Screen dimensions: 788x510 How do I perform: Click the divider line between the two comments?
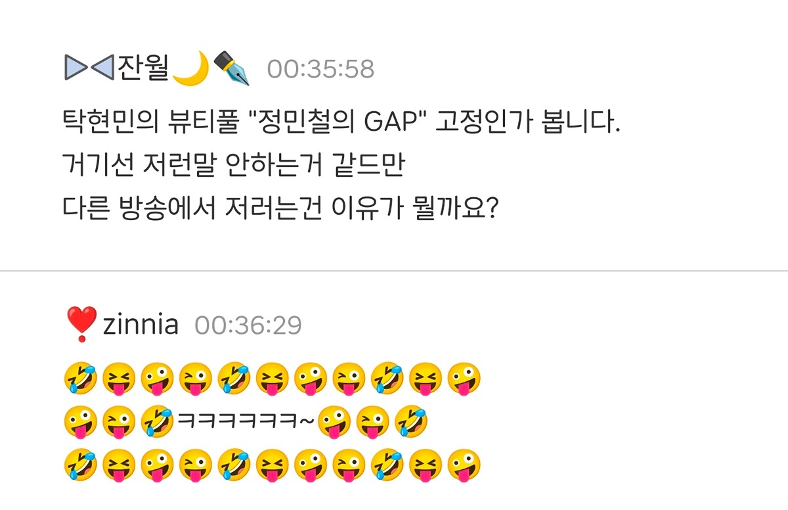(x=394, y=271)
